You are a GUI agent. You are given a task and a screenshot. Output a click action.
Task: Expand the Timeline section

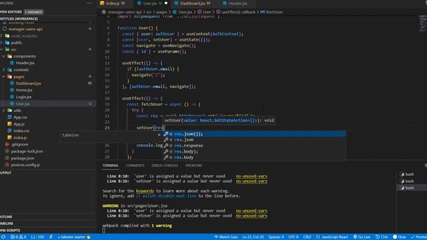(x=7, y=223)
